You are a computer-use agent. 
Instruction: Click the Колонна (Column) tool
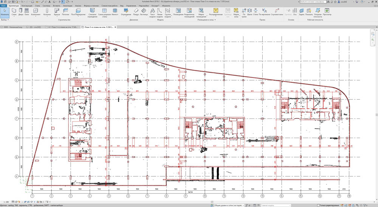pyautogui.click(x=47, y=12)
